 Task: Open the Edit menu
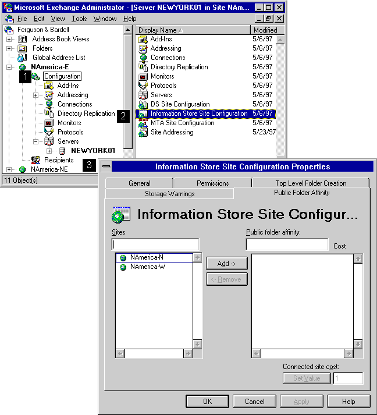(39, 19)
